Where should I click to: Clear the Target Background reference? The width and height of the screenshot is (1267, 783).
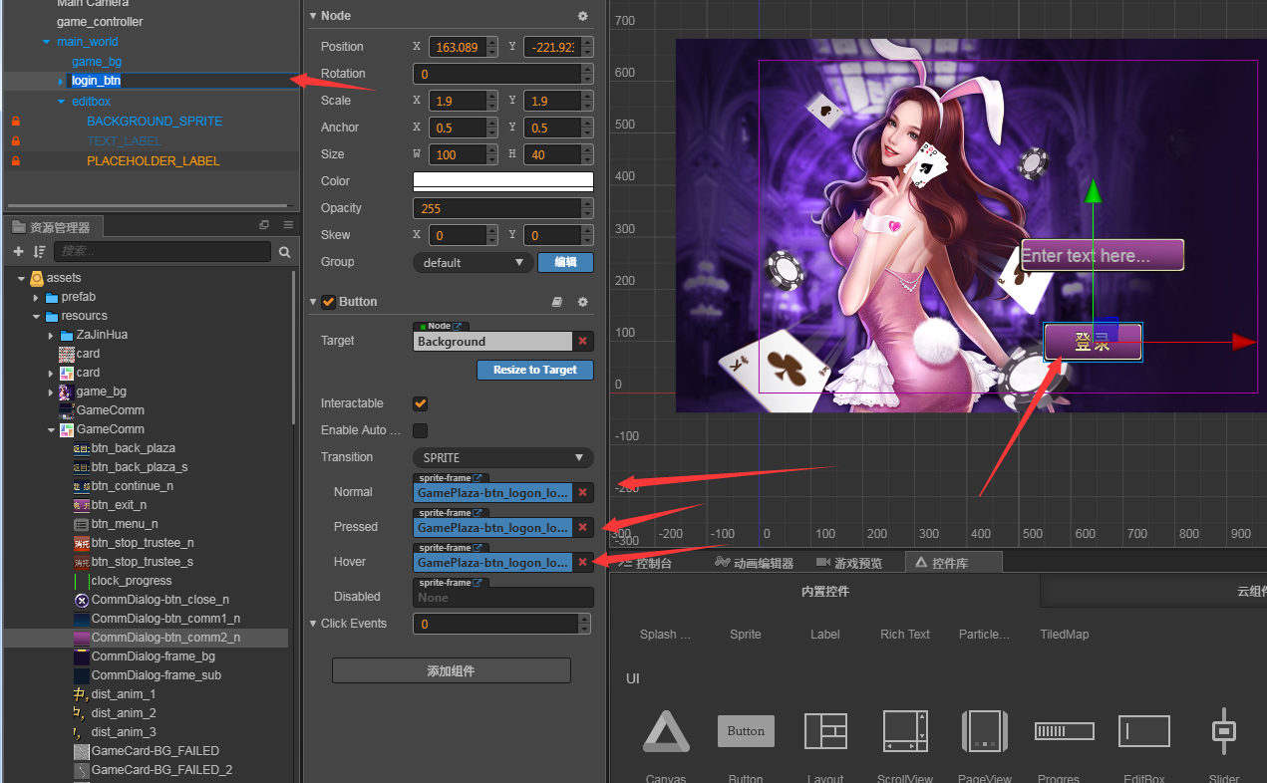583,342
